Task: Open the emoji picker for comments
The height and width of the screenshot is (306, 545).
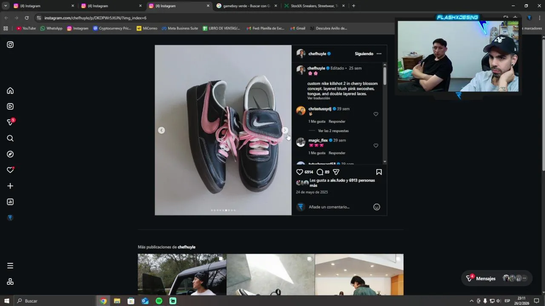Action: pos(377,207)
